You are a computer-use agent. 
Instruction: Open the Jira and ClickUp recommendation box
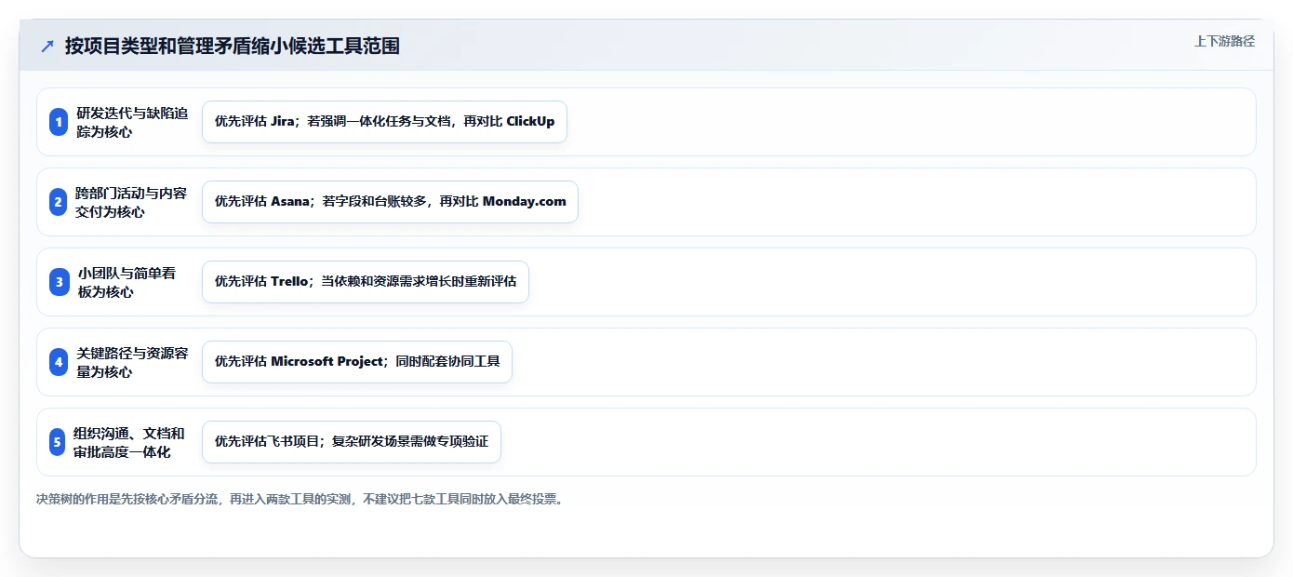point(384,122)
